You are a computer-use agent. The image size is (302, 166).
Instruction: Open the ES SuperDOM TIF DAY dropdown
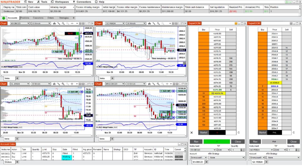223,150
